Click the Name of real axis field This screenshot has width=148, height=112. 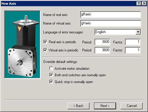point(110,14)
